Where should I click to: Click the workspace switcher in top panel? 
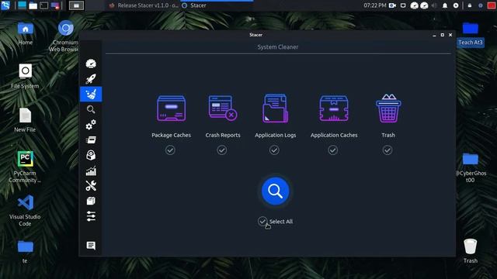pyautogui.click(x=76, y=5)
